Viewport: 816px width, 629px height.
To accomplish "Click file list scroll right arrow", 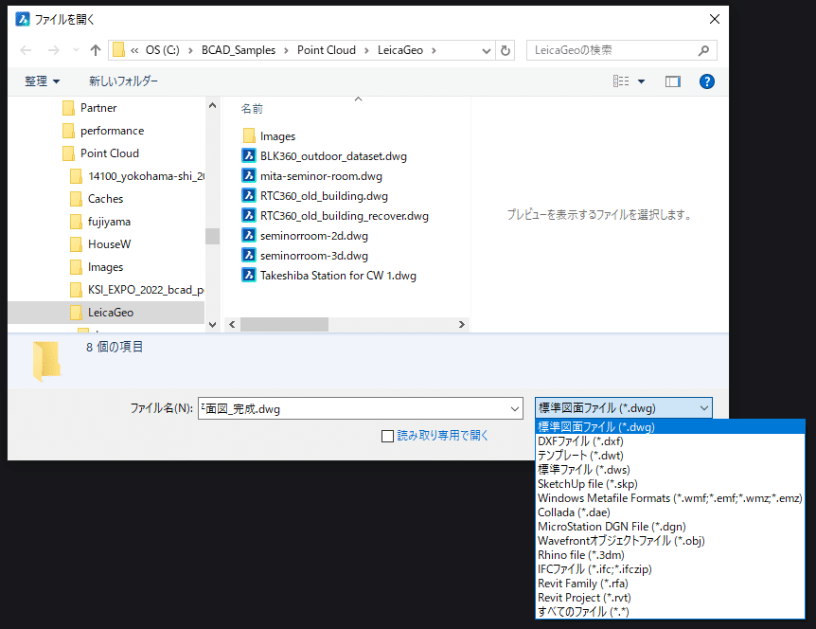I will point(462,324).
